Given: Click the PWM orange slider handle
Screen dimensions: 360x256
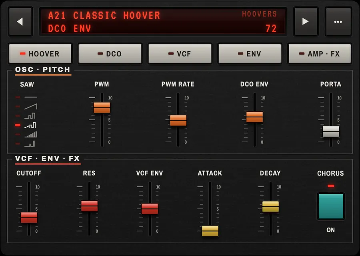Looking at the screenshot, I should click(102, 107).
